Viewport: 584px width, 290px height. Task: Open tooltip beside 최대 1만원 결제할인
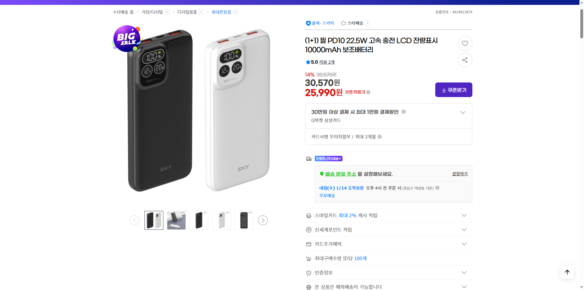click(x=403, y=112)
